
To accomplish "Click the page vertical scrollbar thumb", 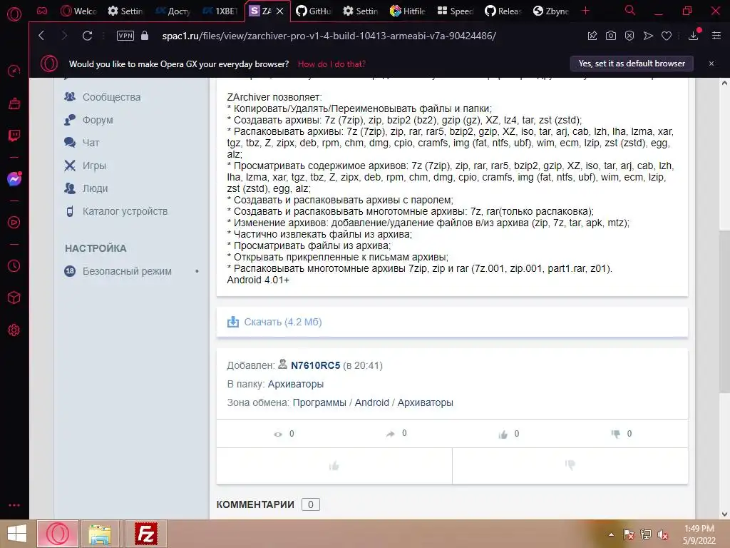I will point(724,311).
